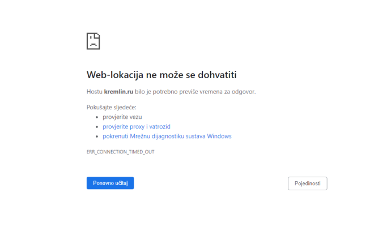Click the Pokušajte sljedeće: label

(x=112, y=107)
